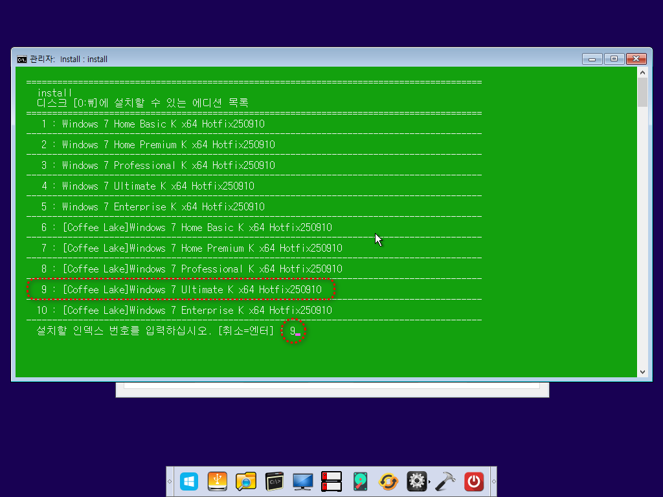The image size is (663, 497).
Task: Select line 3 Windows 7 Professional K
Action: tap(158, 165)
